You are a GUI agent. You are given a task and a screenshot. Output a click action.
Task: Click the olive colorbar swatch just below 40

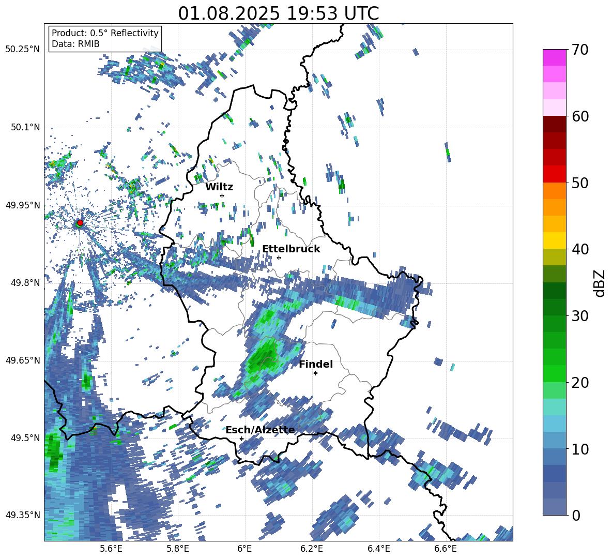554,257
